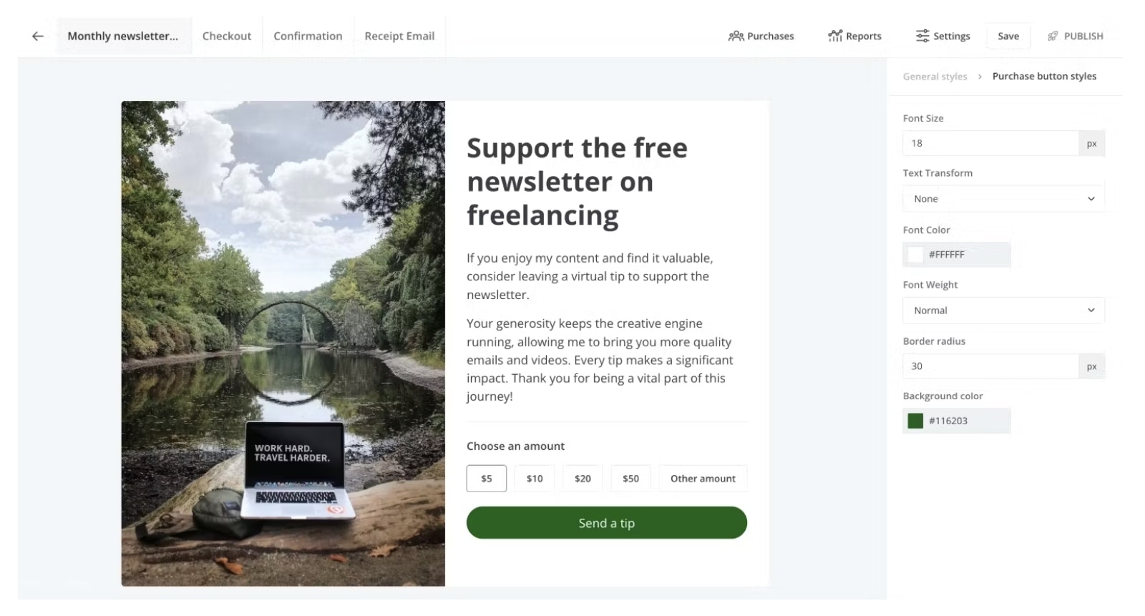Open Settings via the sliders icon
The height and width of the screenshot is (616, 1145).
[x=922, y=36]
